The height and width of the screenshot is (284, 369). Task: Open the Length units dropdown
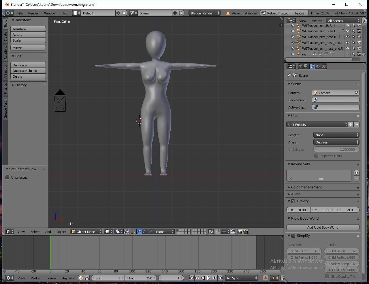click(336, 135)
